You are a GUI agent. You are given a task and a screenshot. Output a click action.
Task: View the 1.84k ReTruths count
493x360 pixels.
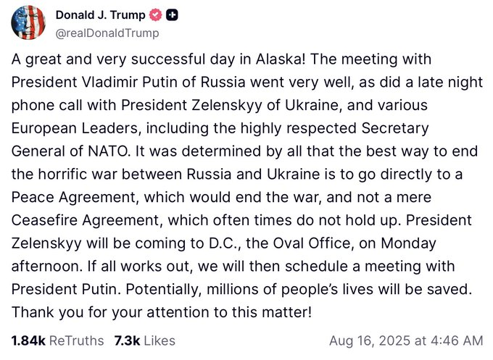coord(28,341)
